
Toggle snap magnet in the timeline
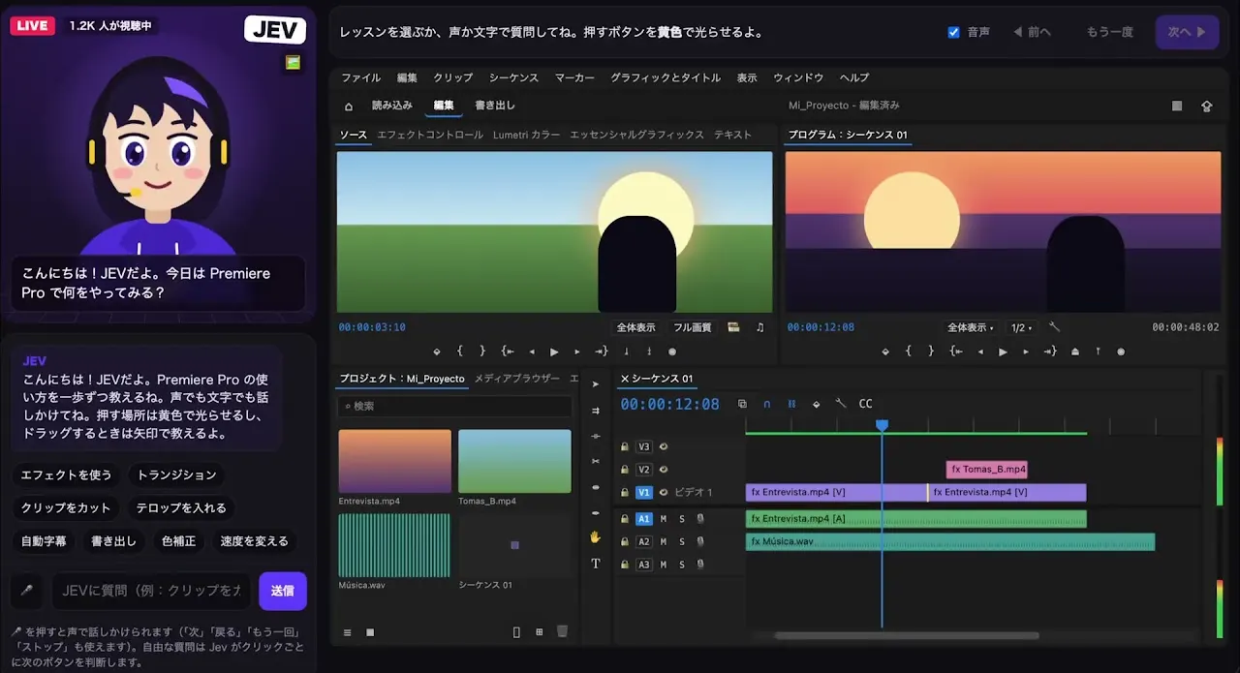pos(767,404)
